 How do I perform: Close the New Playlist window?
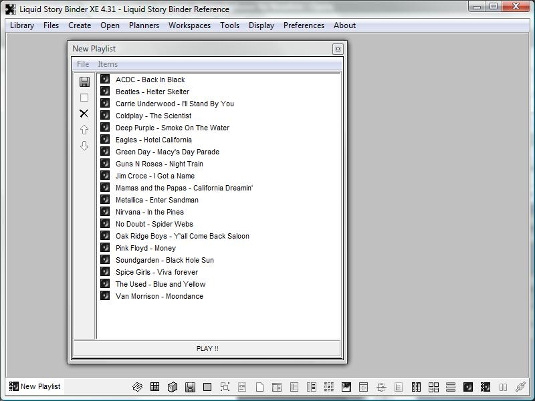[x=338, y=49]
